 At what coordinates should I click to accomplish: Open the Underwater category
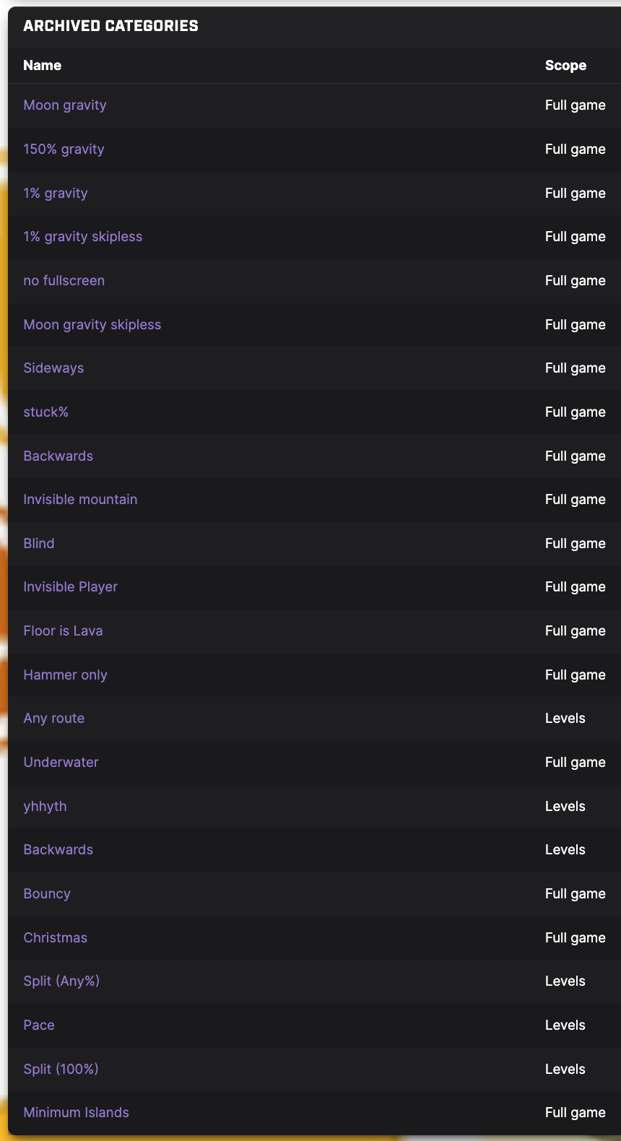pos(61,763)
